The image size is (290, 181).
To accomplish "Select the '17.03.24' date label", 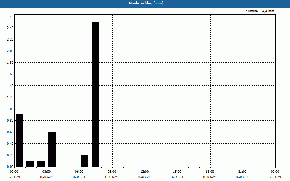I will coord(274,177).
